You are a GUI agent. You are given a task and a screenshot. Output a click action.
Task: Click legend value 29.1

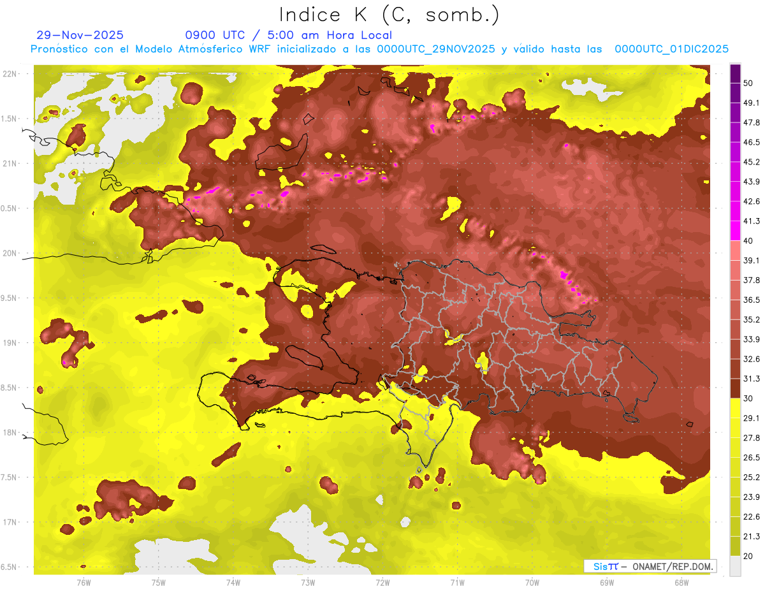pyautogui.click(x=752, y=418)
